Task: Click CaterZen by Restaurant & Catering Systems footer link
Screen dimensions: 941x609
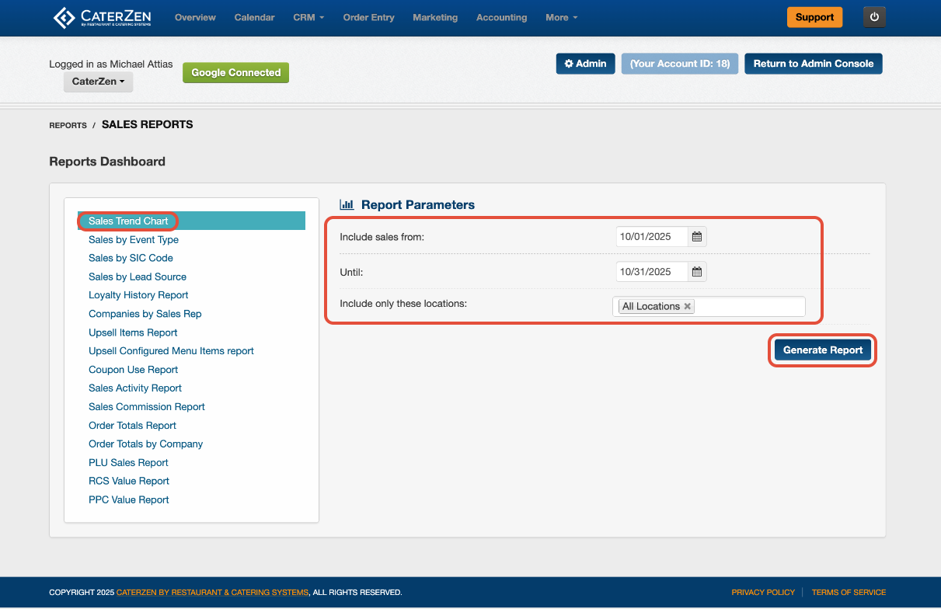Action: pyautogui.click(x=212, y=593)
